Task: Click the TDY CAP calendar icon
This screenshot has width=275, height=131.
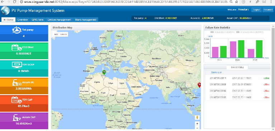Action: point(16,100)
